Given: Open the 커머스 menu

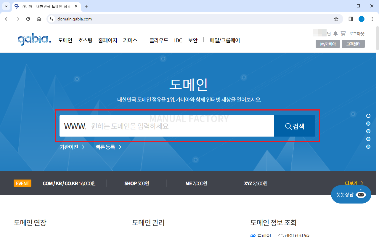Looking at the screenshot, I should (x=130, y=40).
